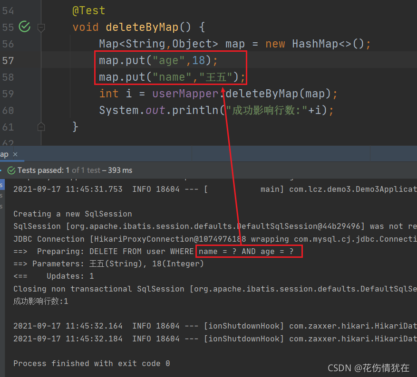Click the println call on line 60
The image size is (417, 377).
(195, 110)
